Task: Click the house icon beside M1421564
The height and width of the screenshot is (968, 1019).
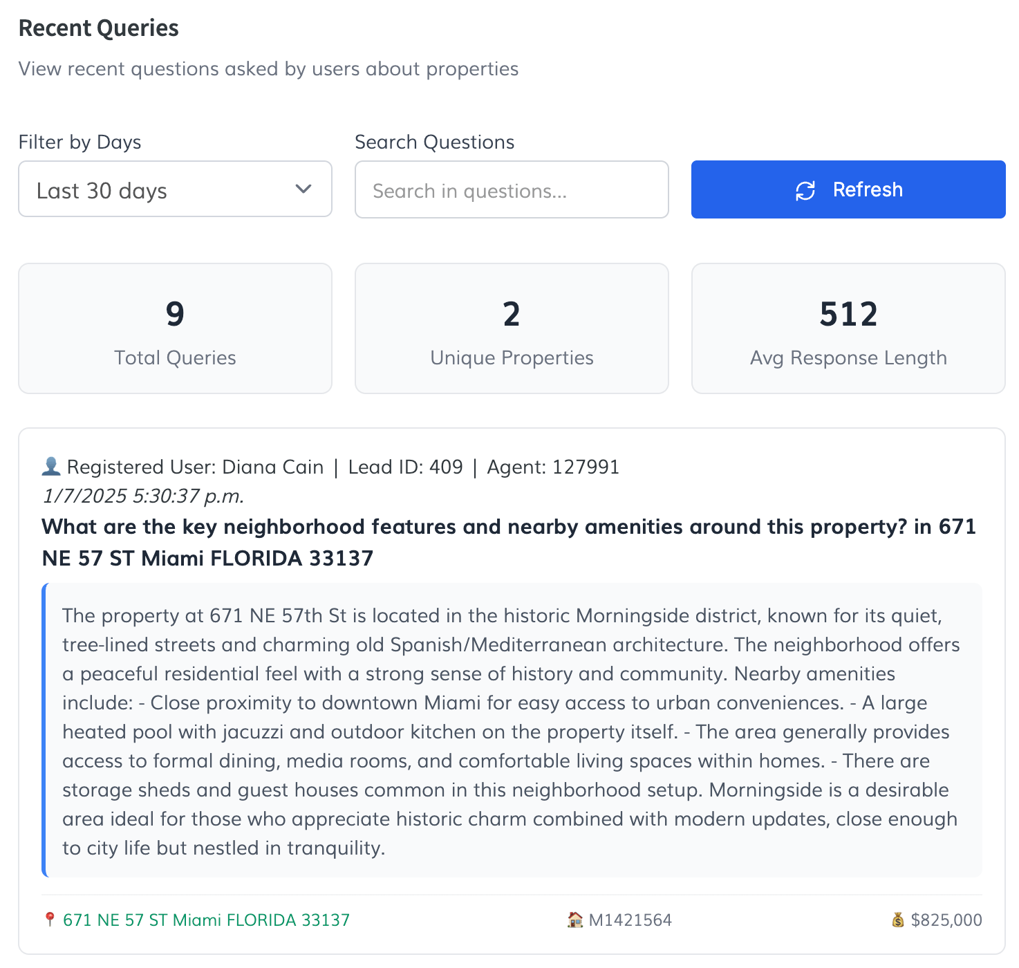Action: [x=574, y=920]
